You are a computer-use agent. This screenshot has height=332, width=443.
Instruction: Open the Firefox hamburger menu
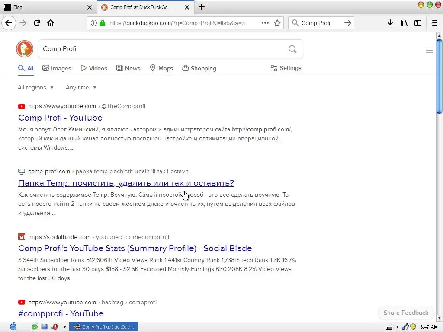pyautogui.click(x=435, y=23)
